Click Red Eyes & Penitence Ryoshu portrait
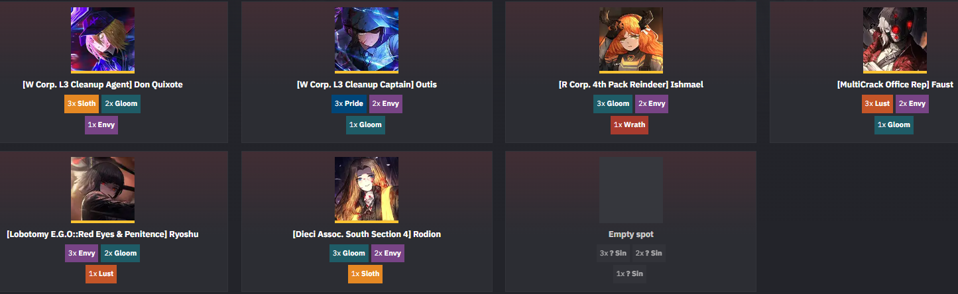The height and width of the screenshot is (294, 958). (103, 189)
